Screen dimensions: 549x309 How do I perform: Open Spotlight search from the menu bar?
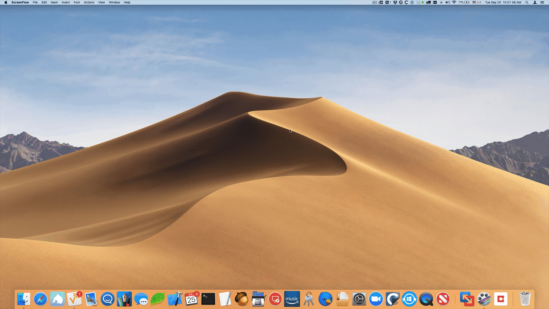(x=526, y=2)
